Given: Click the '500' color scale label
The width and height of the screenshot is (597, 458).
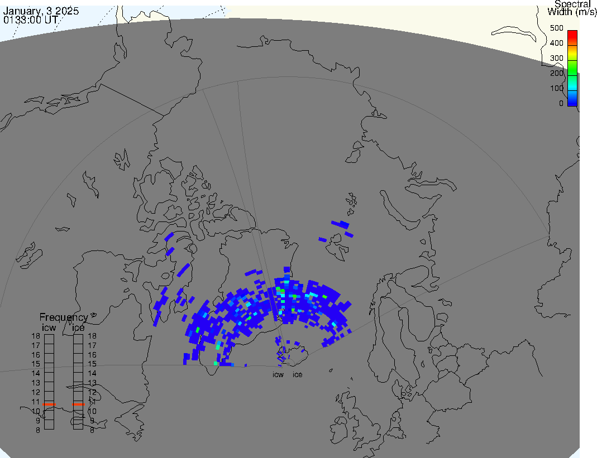Looking at the screenshot, I should point(556,28).
